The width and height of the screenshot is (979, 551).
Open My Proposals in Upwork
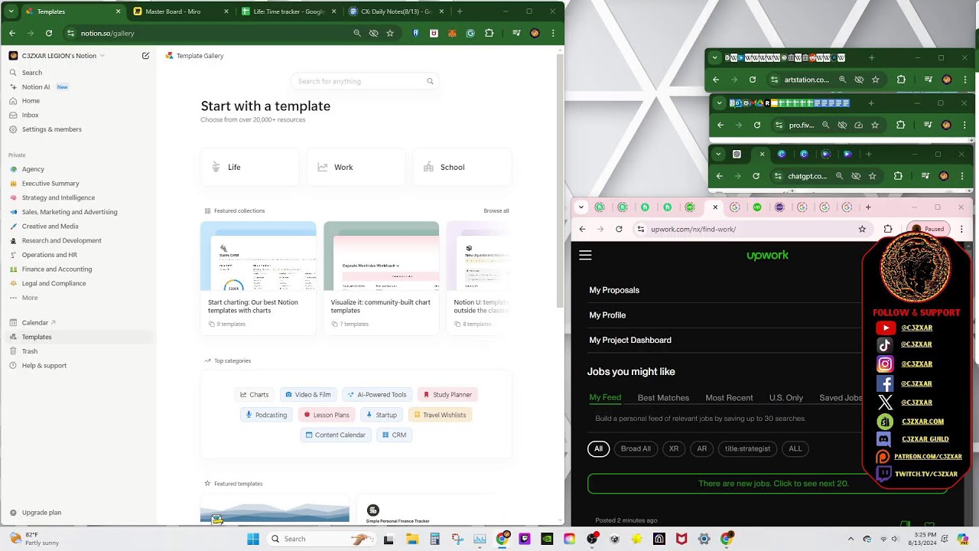click(614, 290)
